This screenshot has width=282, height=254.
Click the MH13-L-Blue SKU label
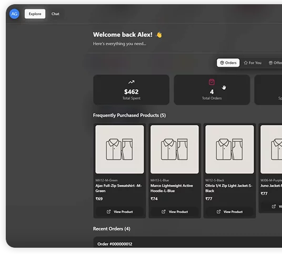(x=160, y=180)
